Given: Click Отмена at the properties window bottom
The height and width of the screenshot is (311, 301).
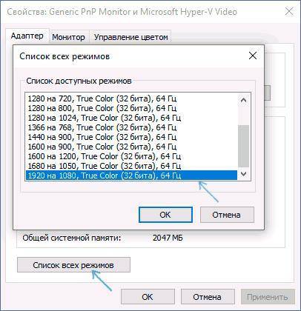Looking at the screenshot, I should pyautogui.click(x=208, y=297).
